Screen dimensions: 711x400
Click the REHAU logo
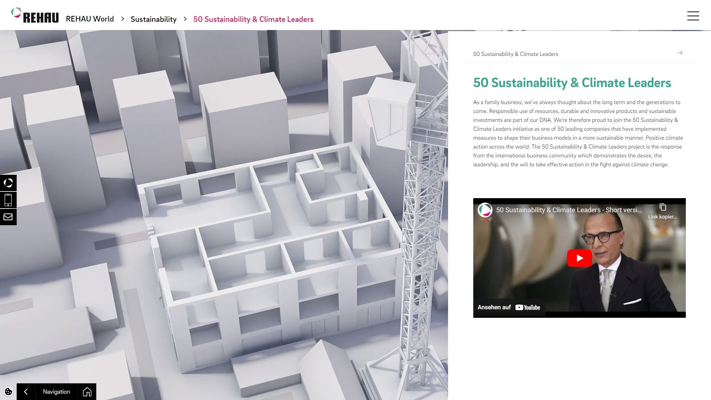tap(35, 16)
